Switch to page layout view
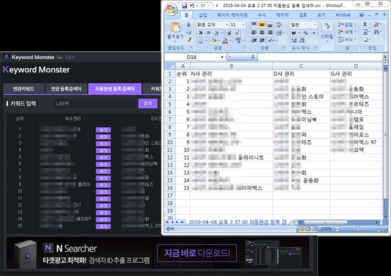Screen dimensions: 391x276 tap(308, 229)
